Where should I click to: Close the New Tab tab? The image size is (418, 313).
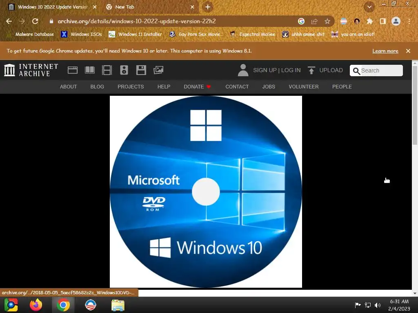192,7
